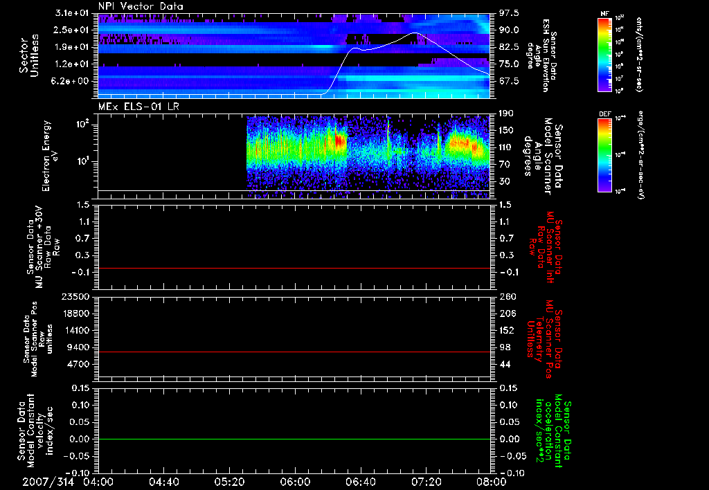Click the 18800 scanner position tick label

76,314
